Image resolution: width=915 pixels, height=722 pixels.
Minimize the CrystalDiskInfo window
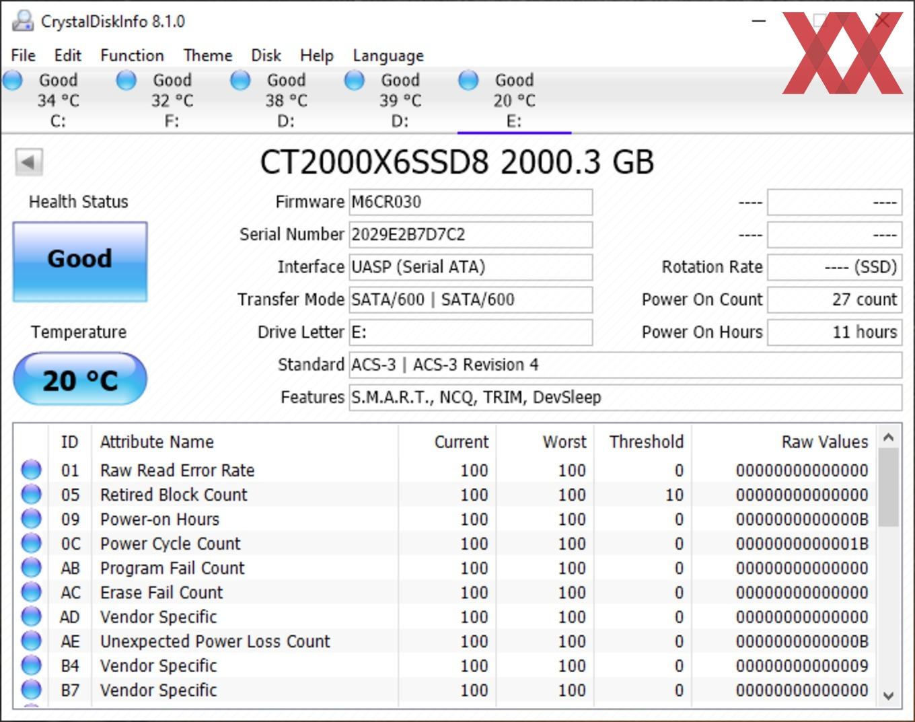[x=758, y=21]
